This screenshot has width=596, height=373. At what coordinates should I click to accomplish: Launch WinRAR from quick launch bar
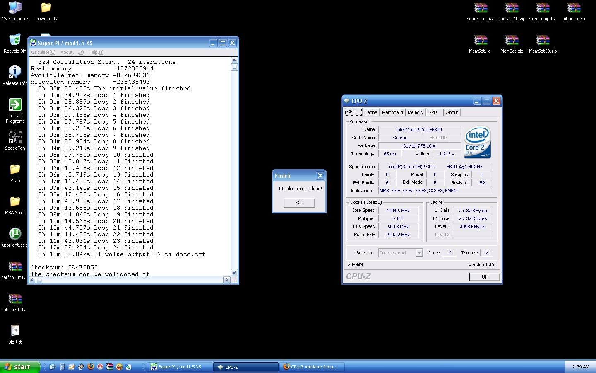point(110,367)
